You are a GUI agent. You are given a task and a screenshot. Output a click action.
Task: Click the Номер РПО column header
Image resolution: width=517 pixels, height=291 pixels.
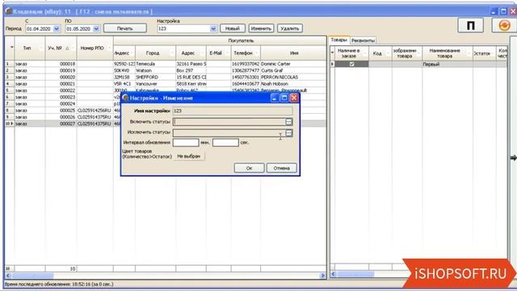coord(95,48)
